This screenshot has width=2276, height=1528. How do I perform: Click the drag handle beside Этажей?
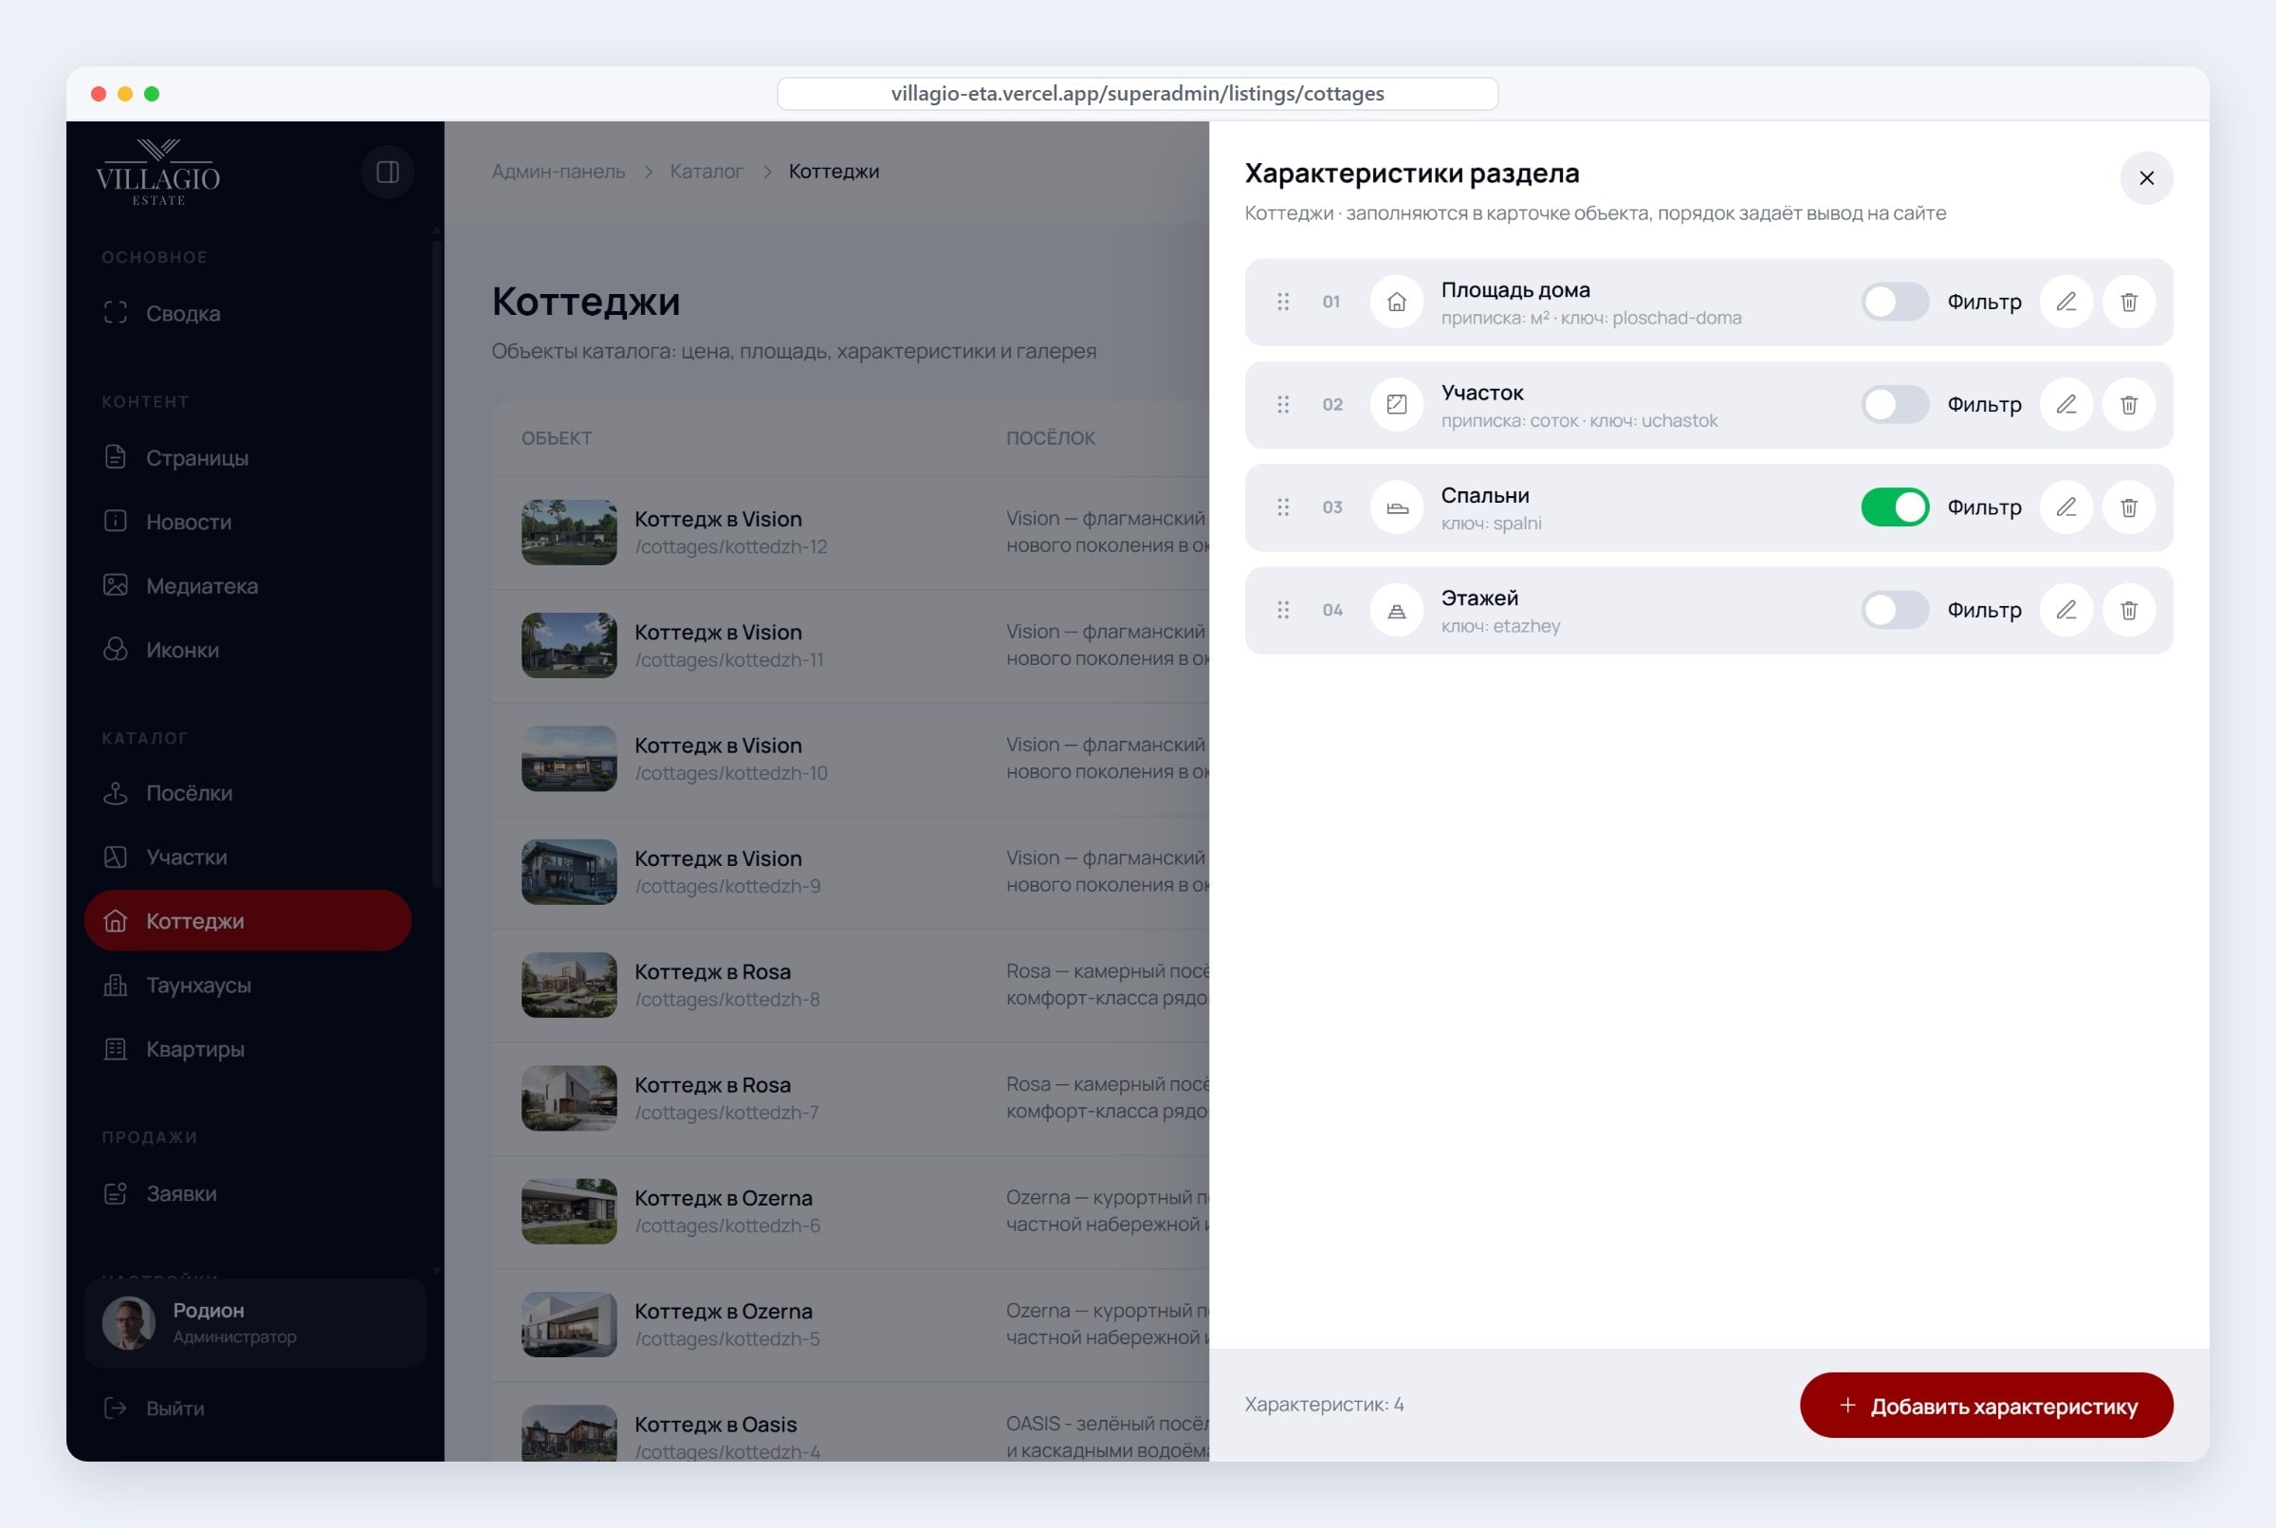pyautogui.click(x=1283, y=610)
